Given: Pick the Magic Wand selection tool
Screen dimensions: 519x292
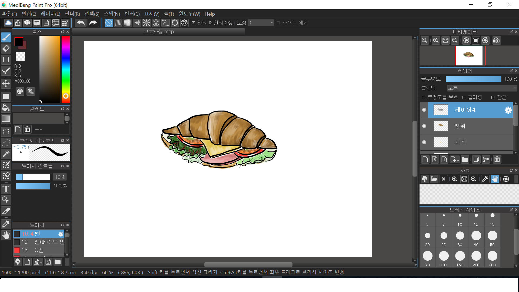Looking at the screenshot, I should [6, 154].
